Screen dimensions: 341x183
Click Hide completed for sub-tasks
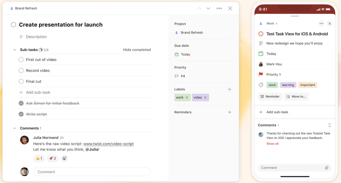(x=137, y=50)
